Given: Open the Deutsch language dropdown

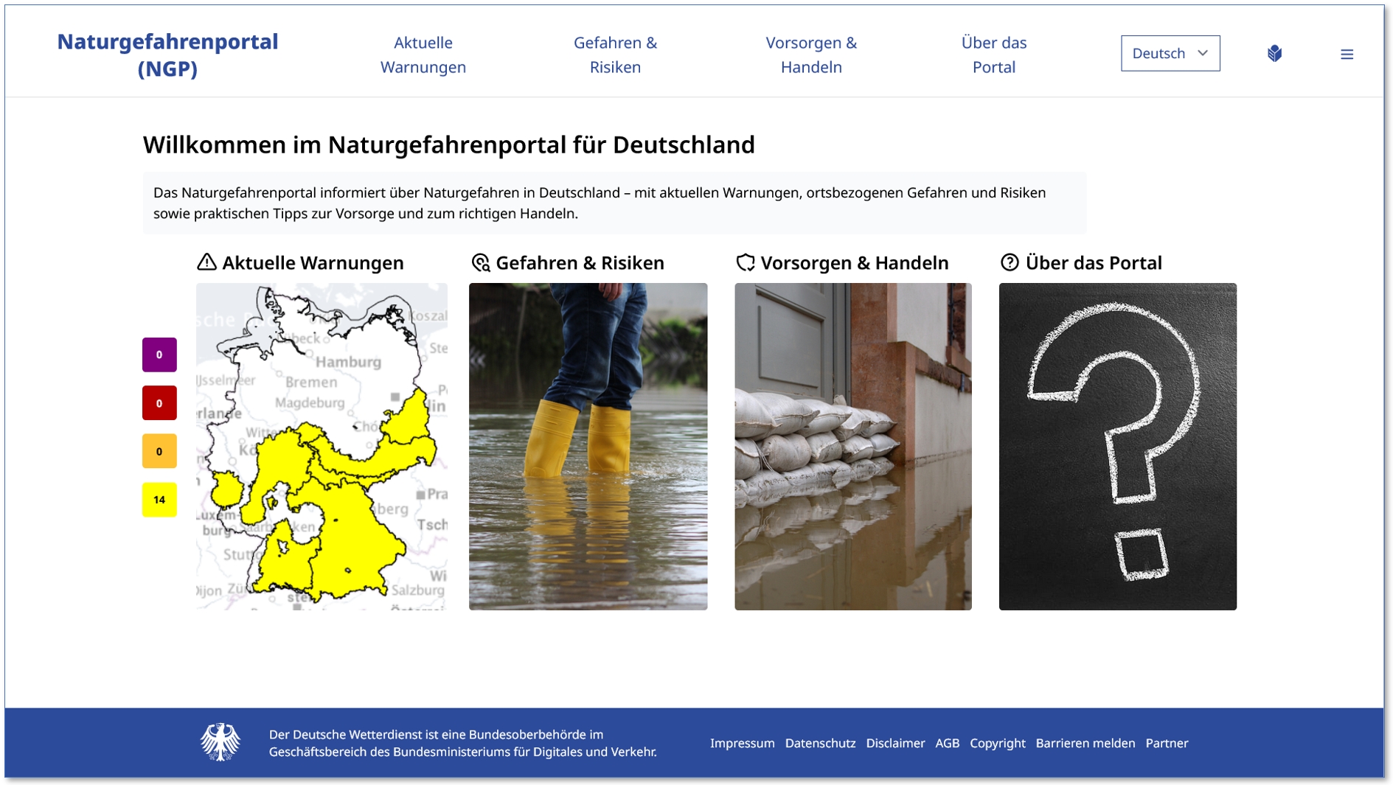Looking at the screenshot, I should (x=1170, y=54).
